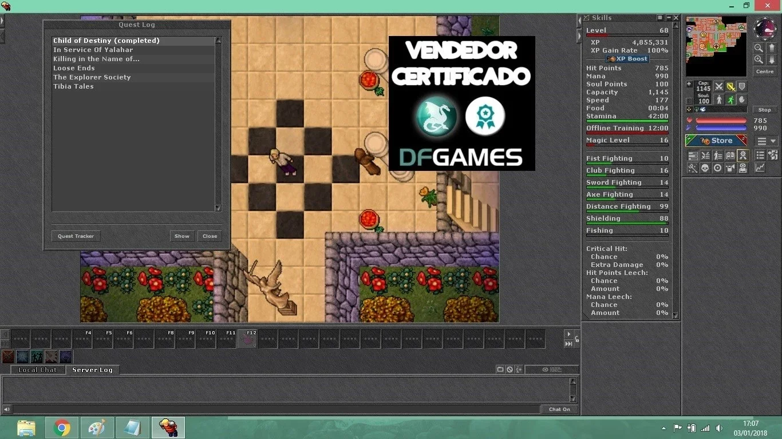Select the Child of Destiny quest
Viewport: 782px width, 439px height.
pos(133,41)
